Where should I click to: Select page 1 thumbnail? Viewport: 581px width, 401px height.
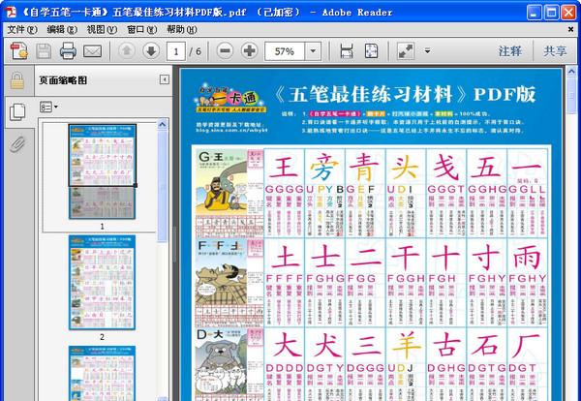point(103,171)
